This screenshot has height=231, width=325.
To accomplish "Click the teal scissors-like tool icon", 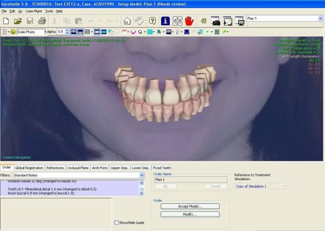I will [x=159, y=32].
